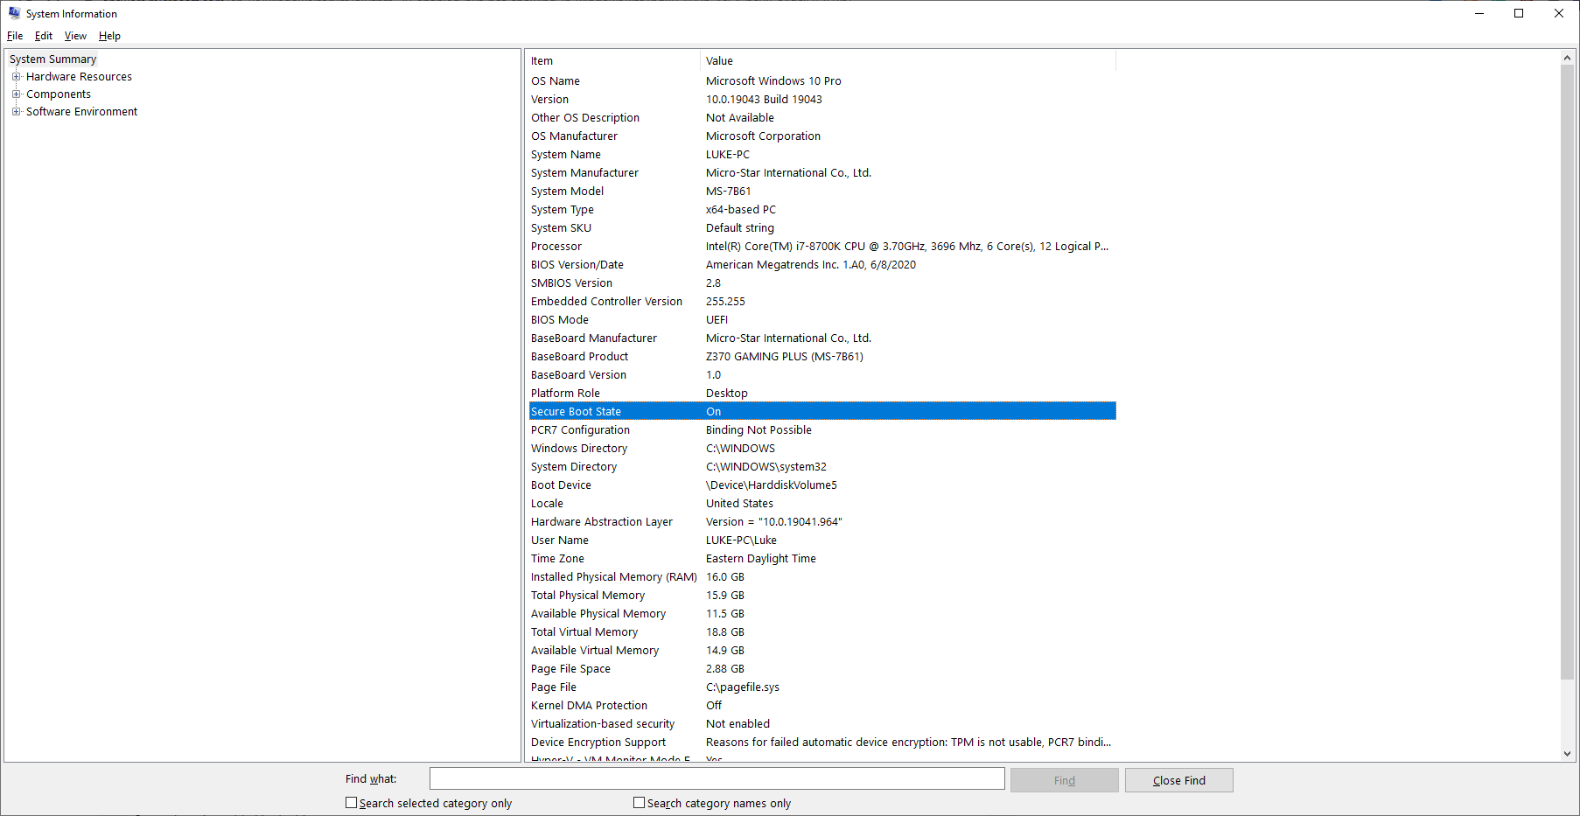Viewport: 1580px width, 816px height.
Task: Select the PCR7 Configuration row
Action: point(822,430)
